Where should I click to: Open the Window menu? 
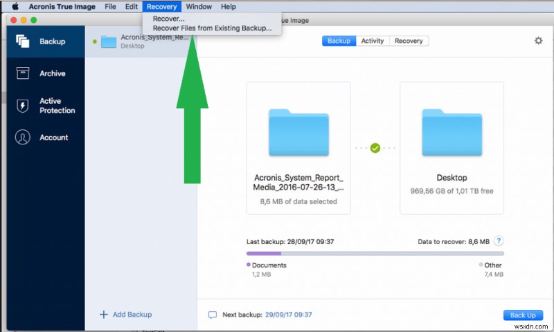(x=199, y=6)
